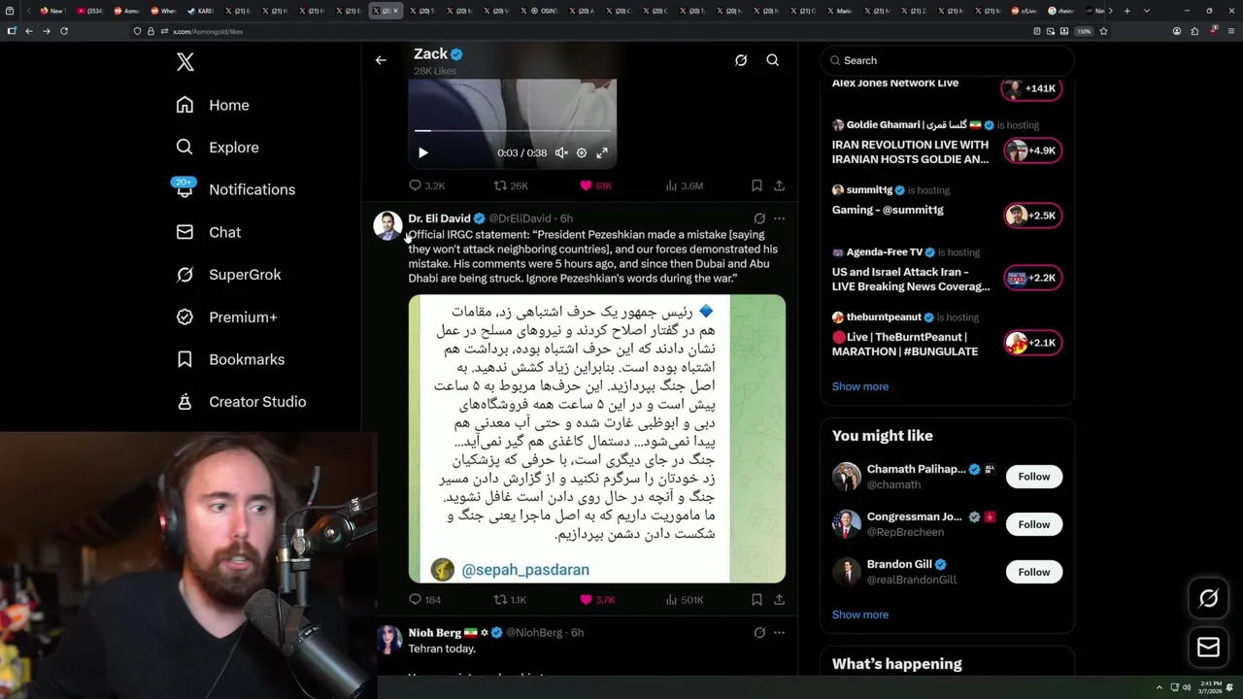Open Chat from the sidebar
The height and width of the screenshot is (699, 1243).
pyautogui.click(x=208, y=232)
